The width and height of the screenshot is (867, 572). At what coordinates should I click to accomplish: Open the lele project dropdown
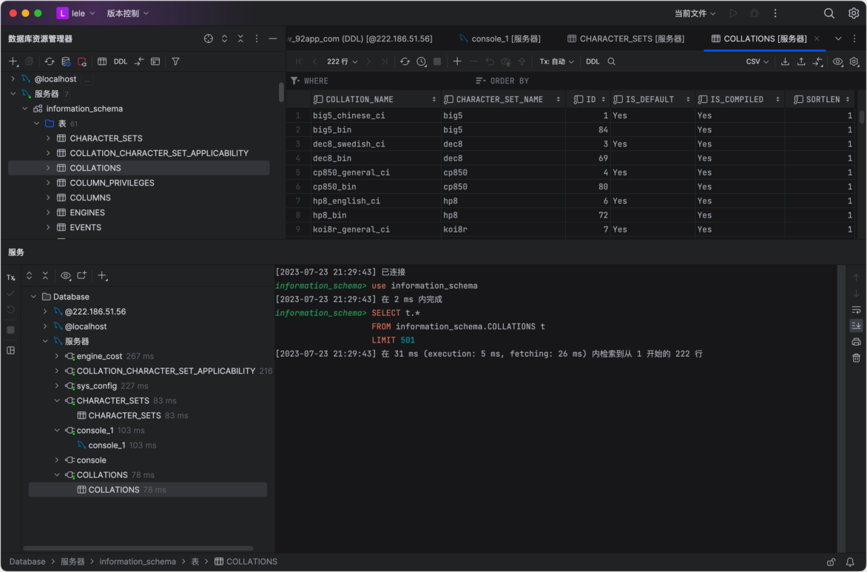point(76,13)
